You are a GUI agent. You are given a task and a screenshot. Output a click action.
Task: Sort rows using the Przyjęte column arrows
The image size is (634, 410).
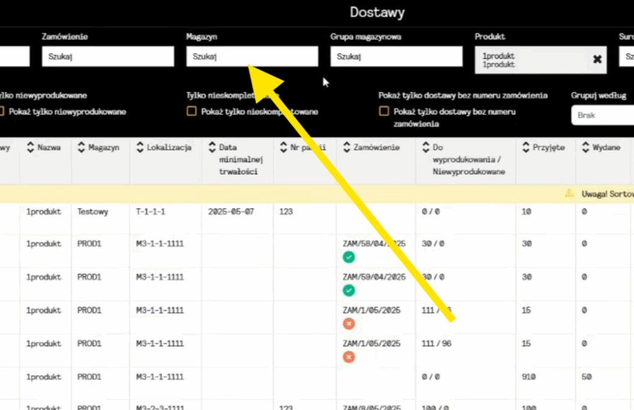coord(526,148)
